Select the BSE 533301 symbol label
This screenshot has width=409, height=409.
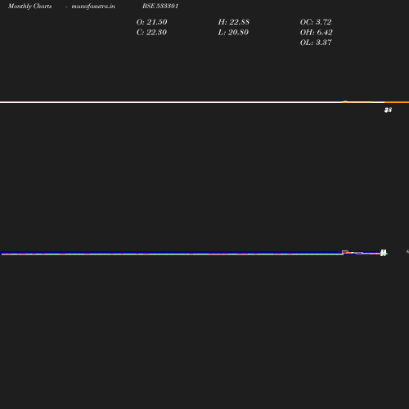160,6
